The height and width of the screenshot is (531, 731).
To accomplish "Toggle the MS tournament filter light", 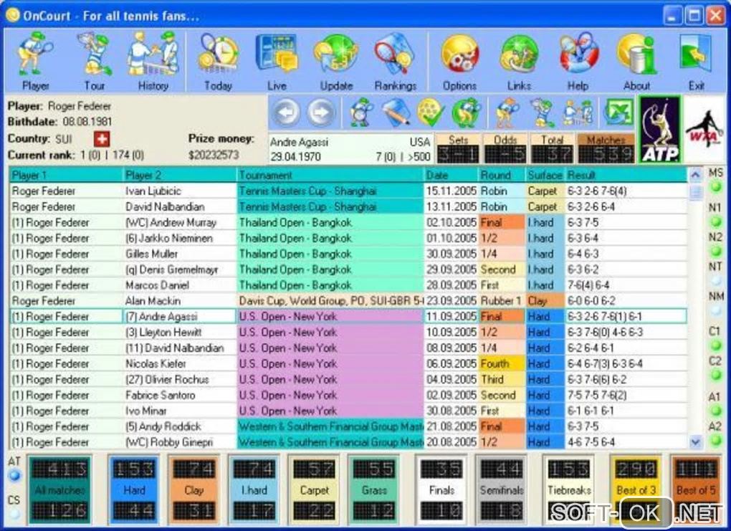I will click(x=716, y=188).
